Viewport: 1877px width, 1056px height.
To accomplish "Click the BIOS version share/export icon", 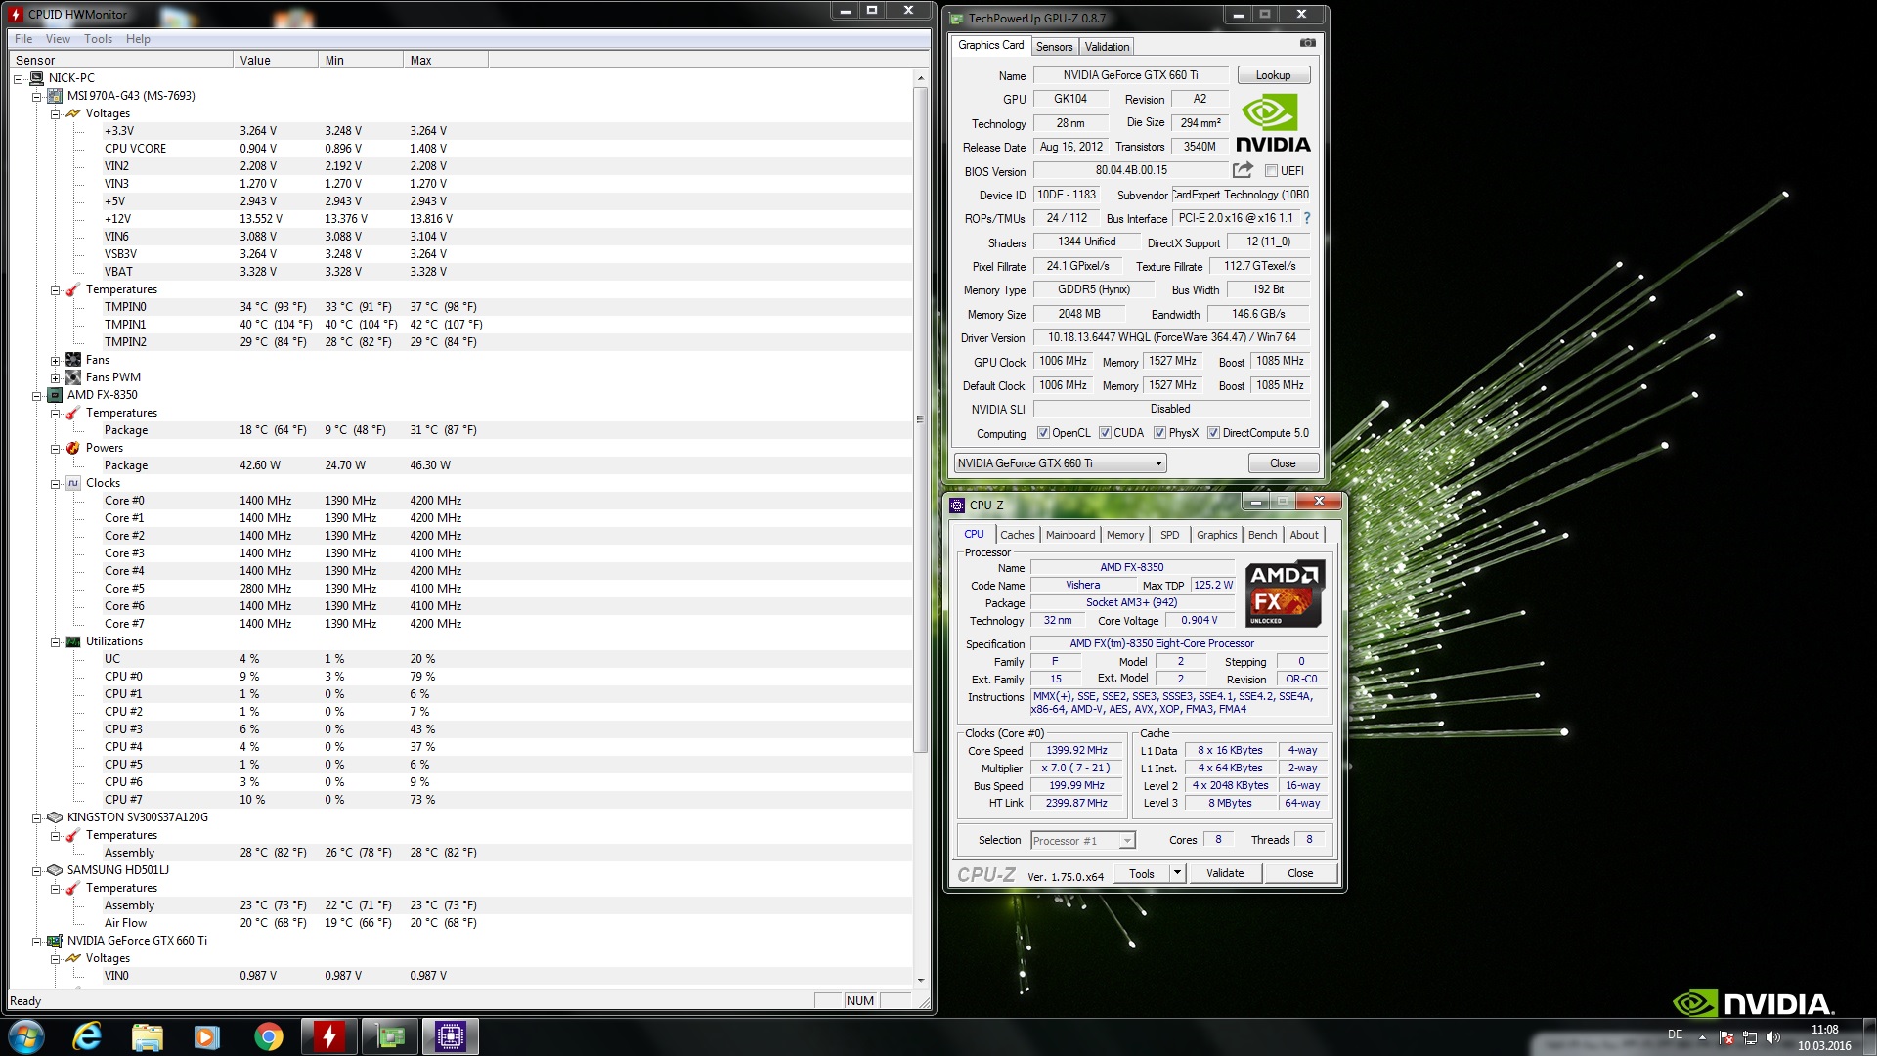I will pyautogui.click(x=1243, y=170).
